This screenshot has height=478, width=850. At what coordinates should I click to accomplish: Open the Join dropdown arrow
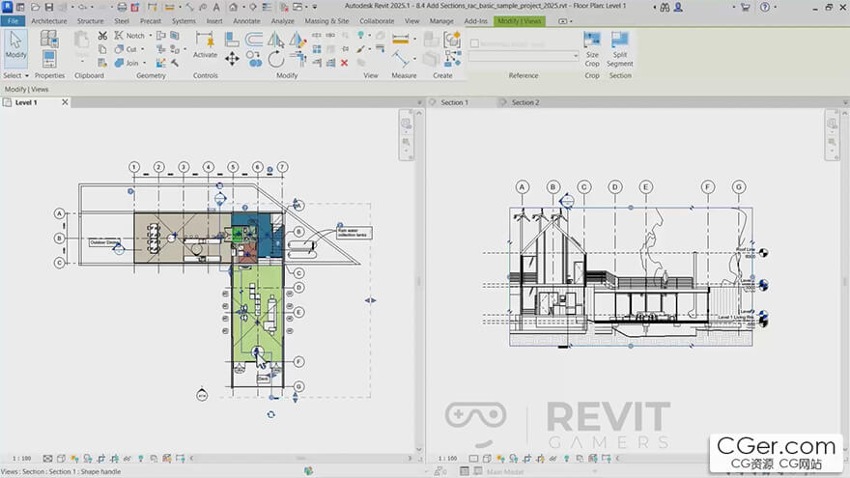[144, 63]
